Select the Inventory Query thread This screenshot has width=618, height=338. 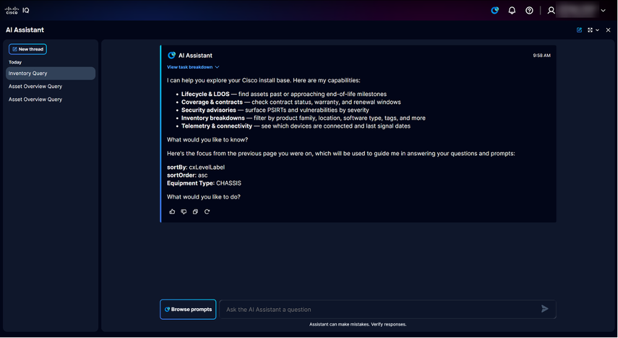pyautogui.click(x=50, y=73)
